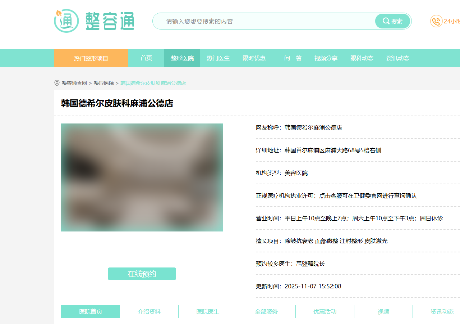This screenshot has width=460, height=324.
Task: Switch to 医院医生 tab
Action: point(208,312)
